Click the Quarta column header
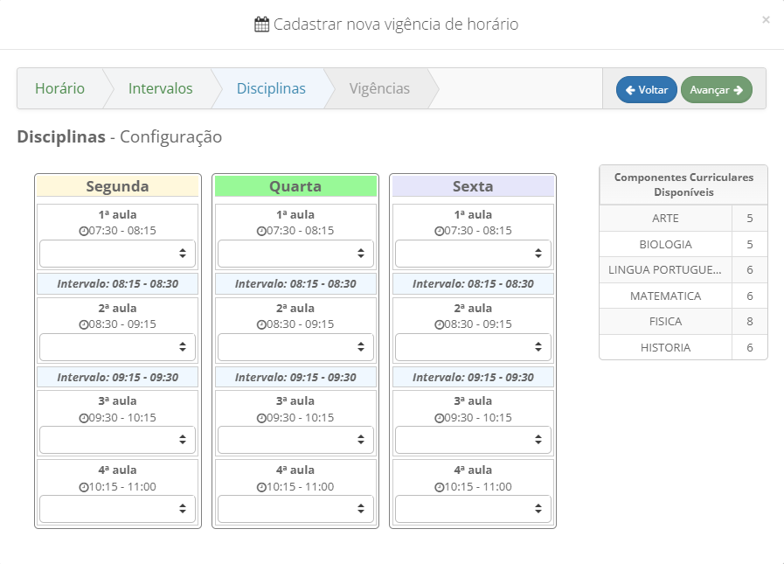 (x=295, y=186)
